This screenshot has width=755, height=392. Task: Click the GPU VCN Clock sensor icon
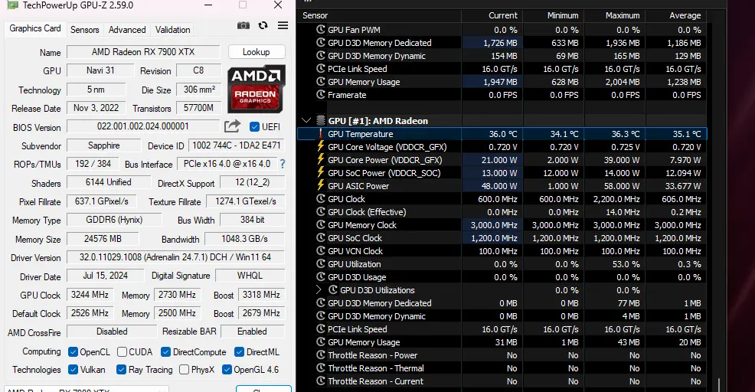pos(321,250)
